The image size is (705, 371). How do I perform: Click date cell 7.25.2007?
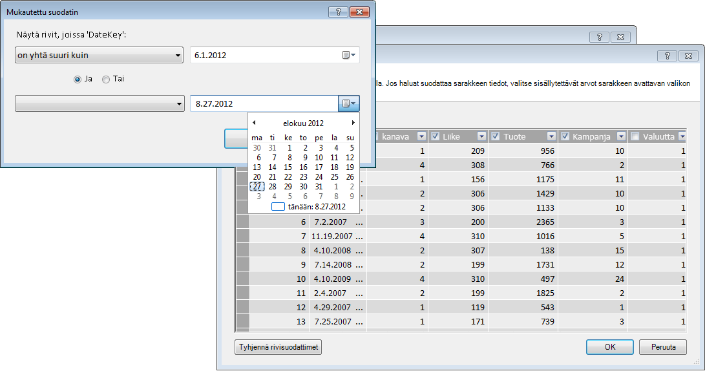338,321
